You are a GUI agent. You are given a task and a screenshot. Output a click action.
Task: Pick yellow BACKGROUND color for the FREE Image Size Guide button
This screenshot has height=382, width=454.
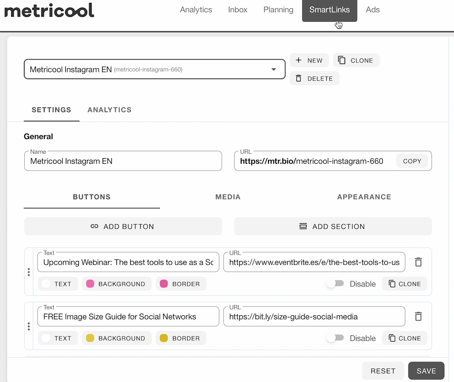tap(117, 338)
